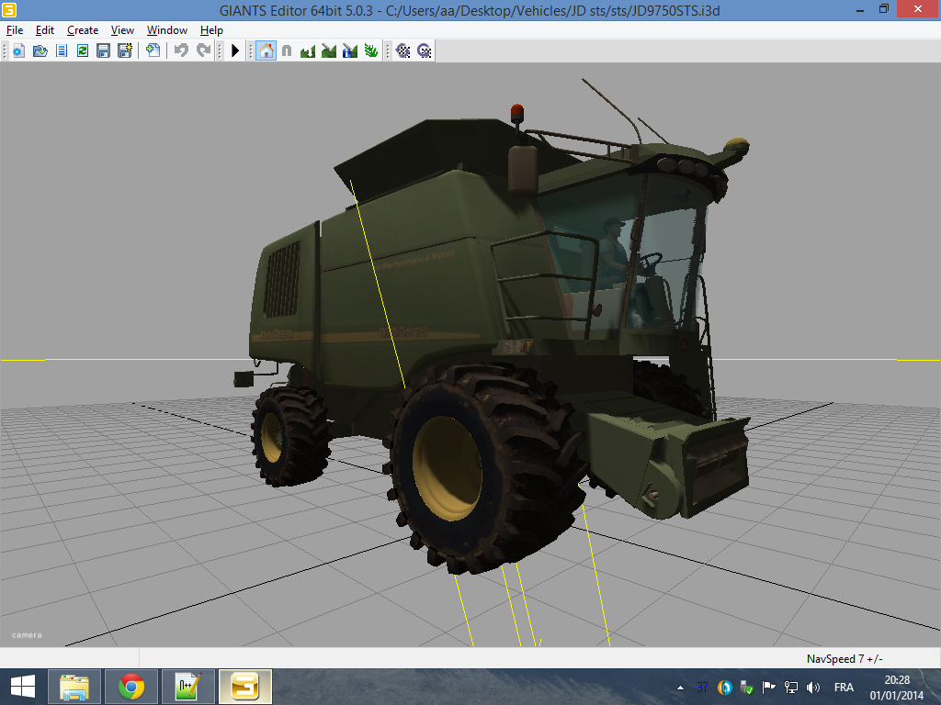Click the blue 37 temperature tray icon
This screenshot has height=705, width=941.
(702, 688)
